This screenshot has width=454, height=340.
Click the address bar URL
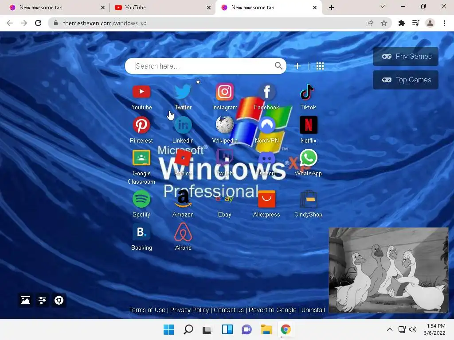105,23
